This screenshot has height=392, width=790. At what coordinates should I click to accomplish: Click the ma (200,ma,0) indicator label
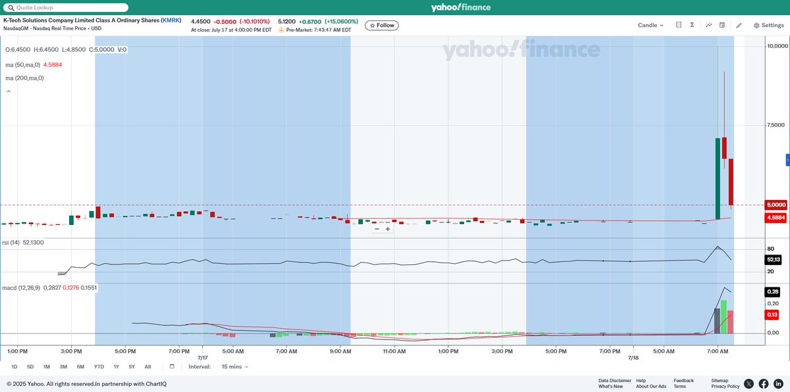(24, 78)
